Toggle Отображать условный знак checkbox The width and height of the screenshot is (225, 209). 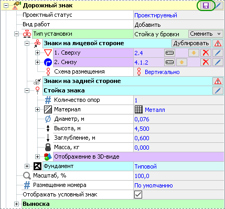coord(138,194)
